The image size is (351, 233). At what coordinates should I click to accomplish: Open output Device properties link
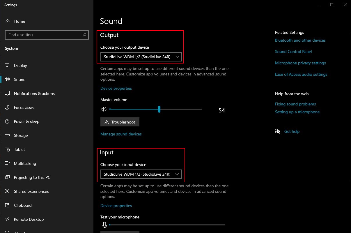pos(116,88)
